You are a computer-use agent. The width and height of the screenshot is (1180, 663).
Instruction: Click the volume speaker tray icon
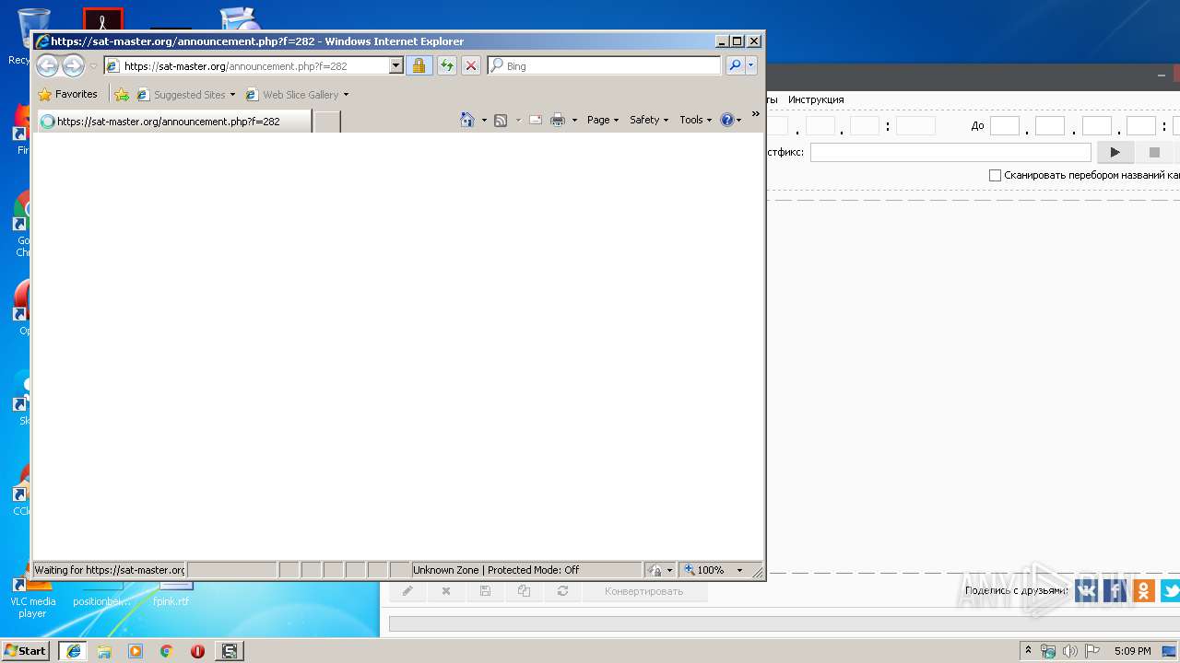point(1070,651)
